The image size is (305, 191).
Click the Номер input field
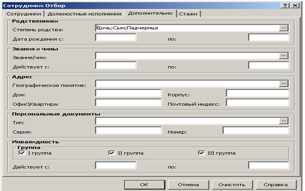pos(256,130)
